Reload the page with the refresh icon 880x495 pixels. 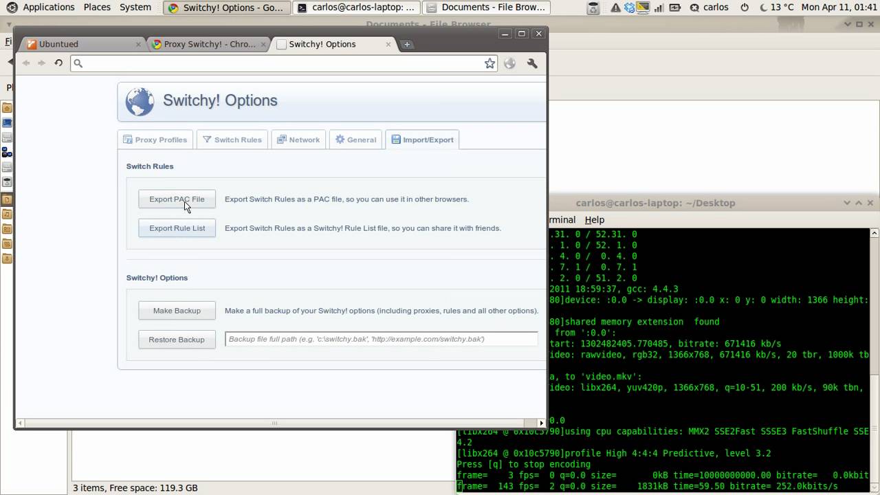coord(58,63)
